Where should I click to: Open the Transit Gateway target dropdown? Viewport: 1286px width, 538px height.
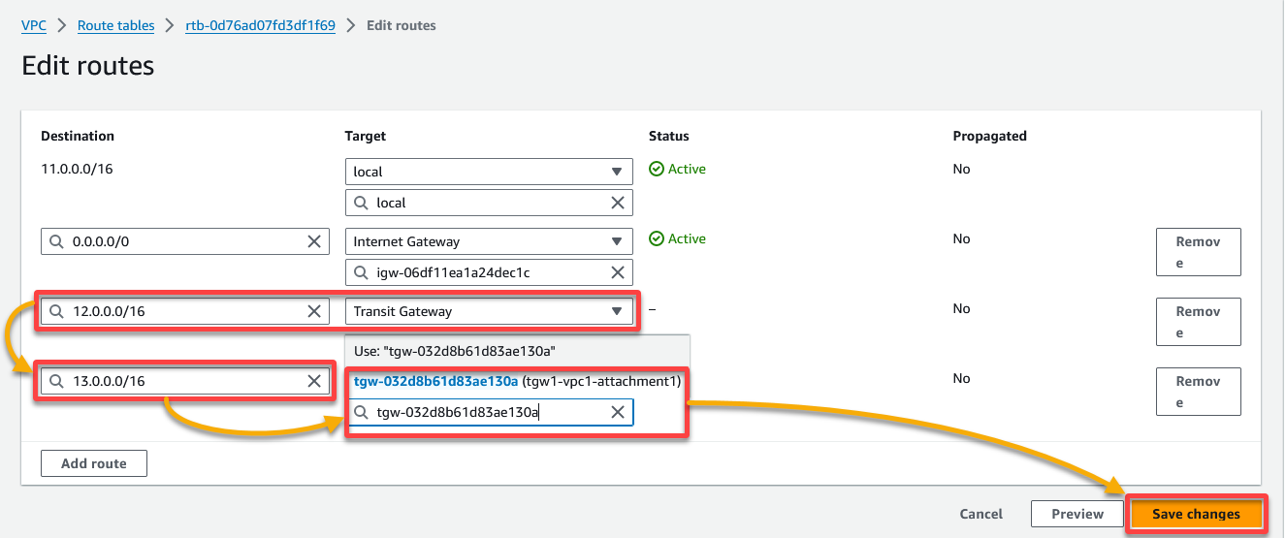tap(489, 311)
